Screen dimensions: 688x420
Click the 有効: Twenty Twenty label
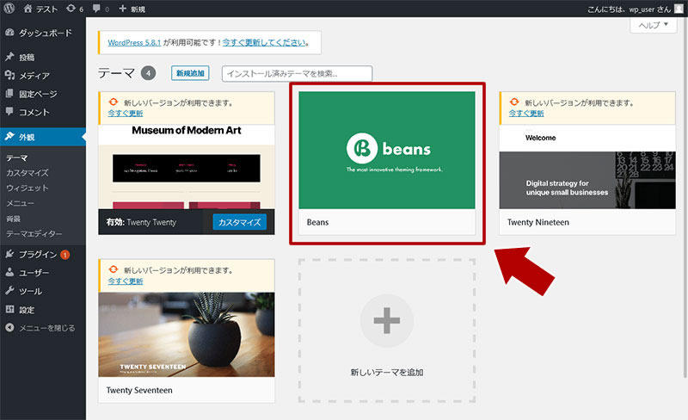point(141,222)
